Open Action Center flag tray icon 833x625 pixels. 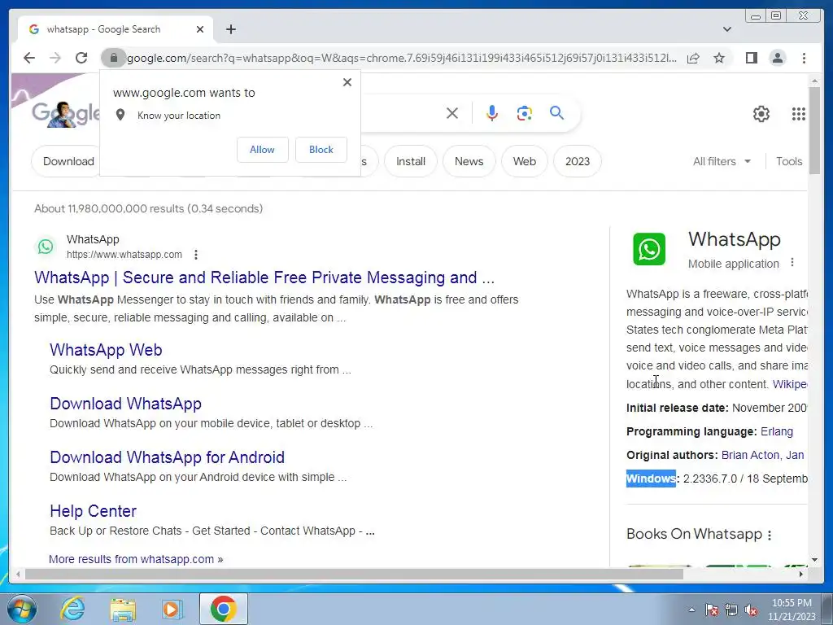tap(712, 610)
